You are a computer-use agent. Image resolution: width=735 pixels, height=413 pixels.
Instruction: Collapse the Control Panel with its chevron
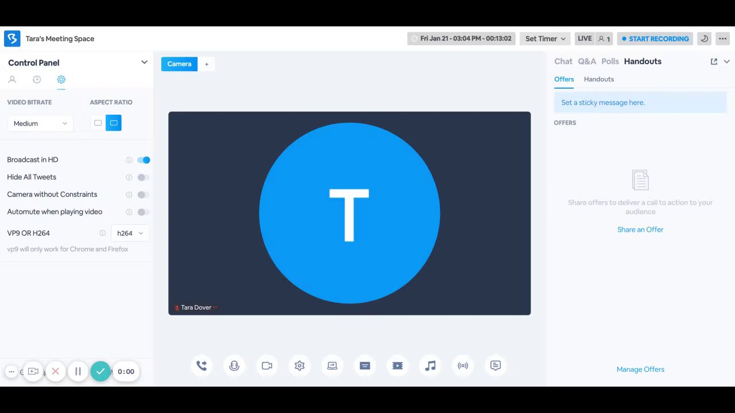pos(144,62)
